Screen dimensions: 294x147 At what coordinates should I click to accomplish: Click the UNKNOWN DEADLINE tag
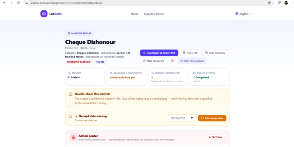[79, 62]
